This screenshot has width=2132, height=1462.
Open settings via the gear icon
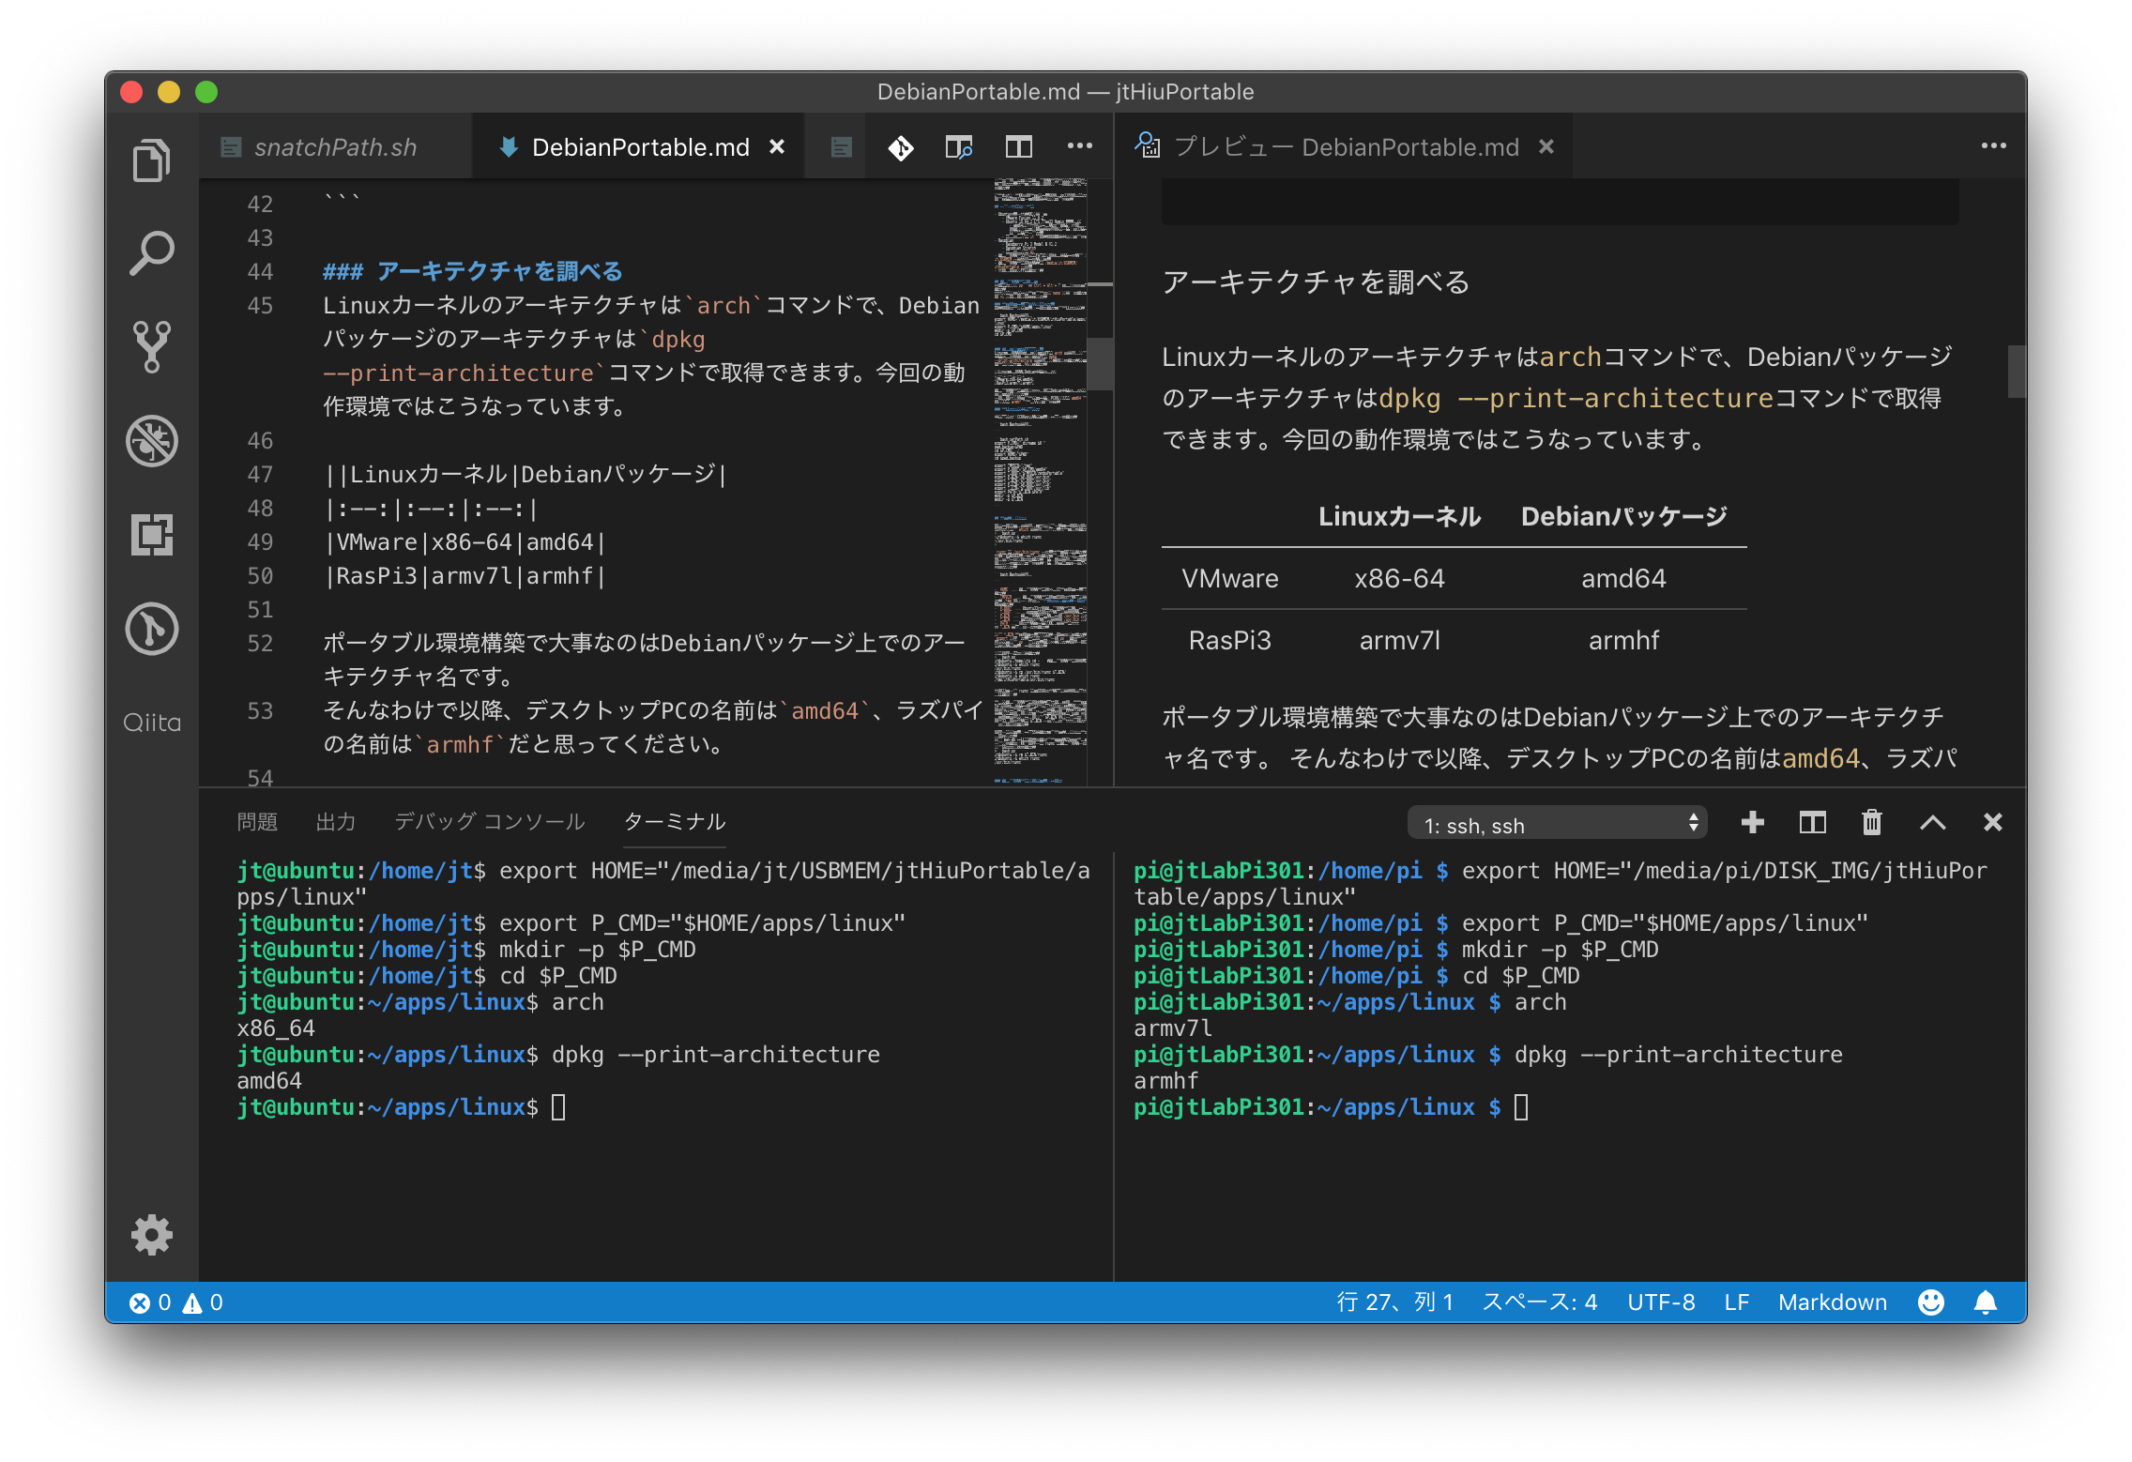pos(152,1234)
